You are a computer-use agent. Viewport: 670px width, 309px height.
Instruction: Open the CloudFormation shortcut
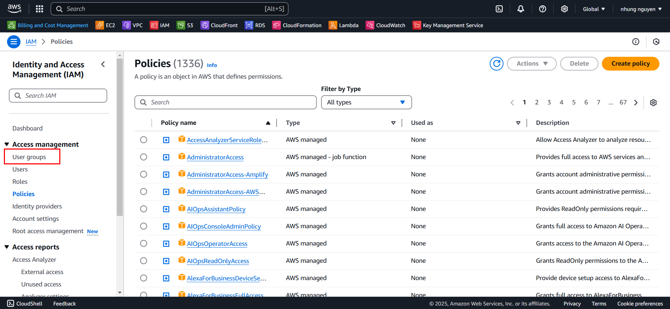[297, 25]
